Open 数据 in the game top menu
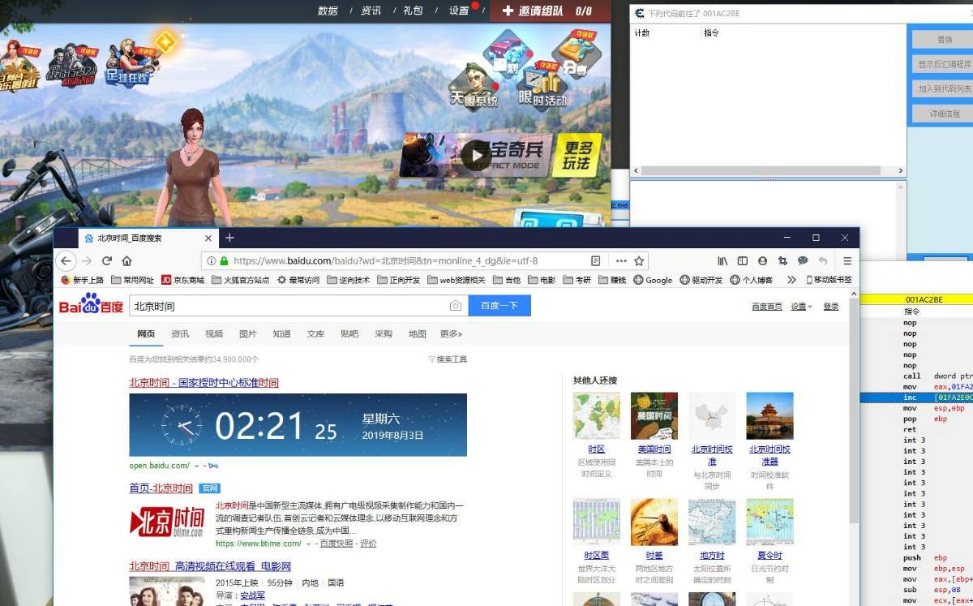Viewport: 973px width, 606px height. click(328, 11)
